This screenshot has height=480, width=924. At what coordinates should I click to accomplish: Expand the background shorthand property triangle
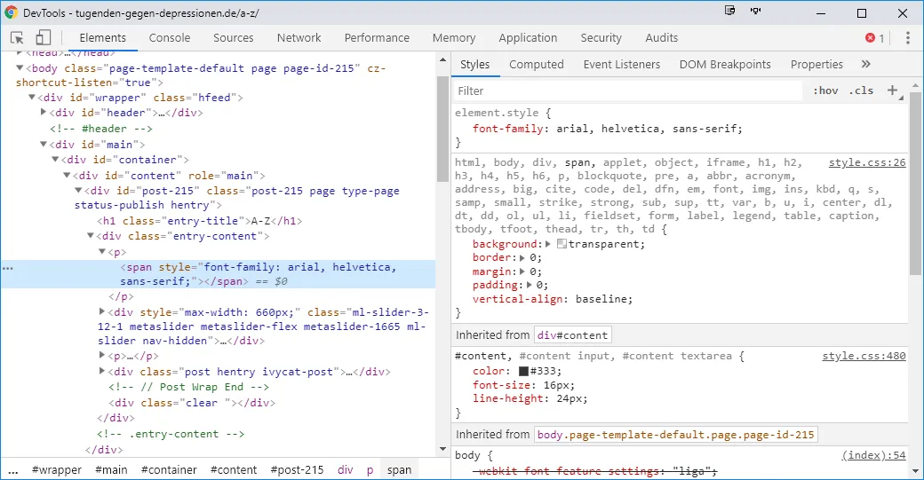click(548, 243)
